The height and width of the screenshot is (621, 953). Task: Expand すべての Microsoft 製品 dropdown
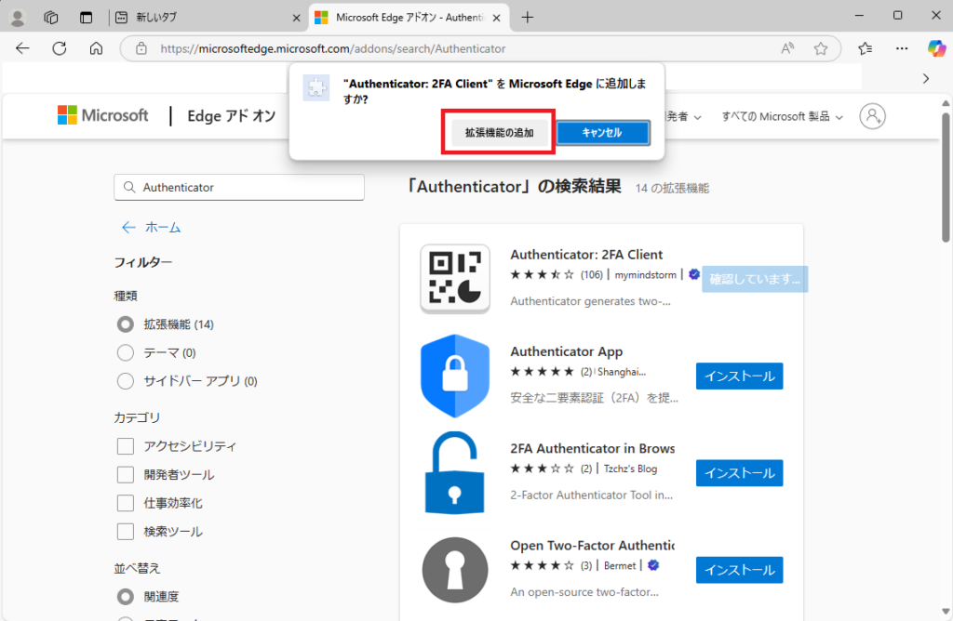pyautogui.click(x=782, y=116)
